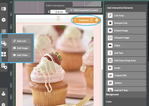Grab the Column move handle dots
Viewport: 149px width, 106px height.
[75, 20]
